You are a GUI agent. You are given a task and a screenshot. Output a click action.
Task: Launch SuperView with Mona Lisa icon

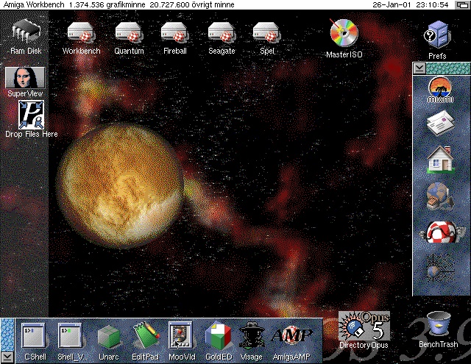click(x=25, y=77)
